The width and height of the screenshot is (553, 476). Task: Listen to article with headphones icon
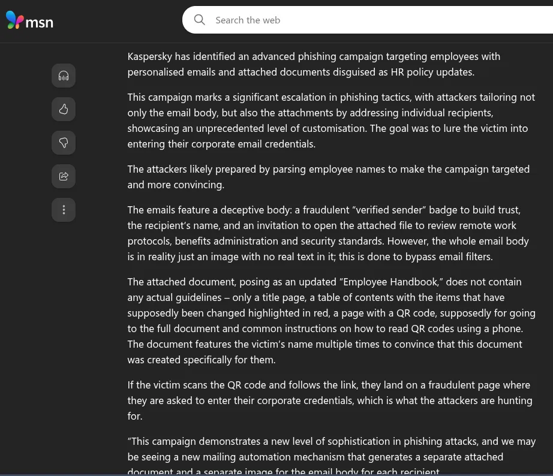point(64,76)
